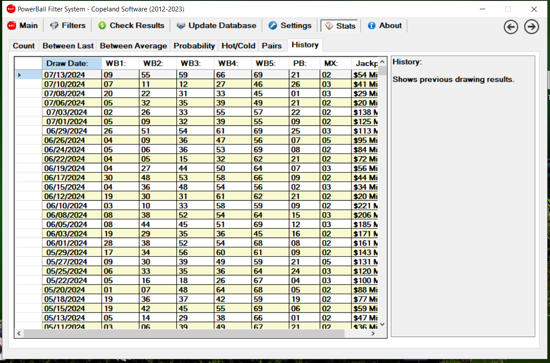Switch to the Between Average tab

[133, 46]
